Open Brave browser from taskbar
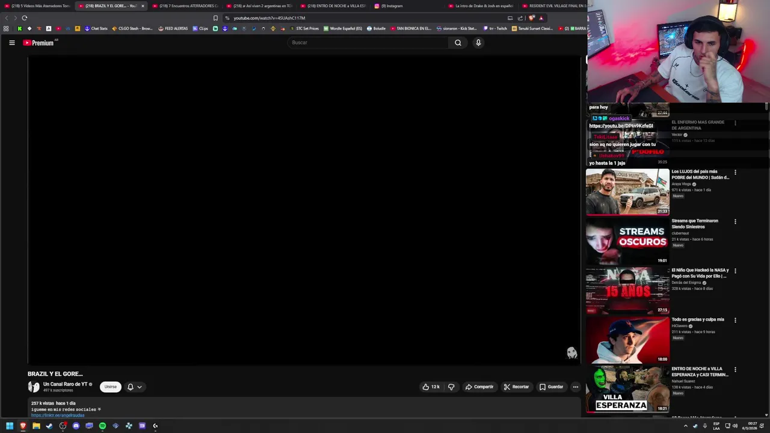The width and height of the screenshot is (770, 433). (x=23, y=426)
